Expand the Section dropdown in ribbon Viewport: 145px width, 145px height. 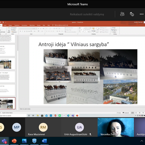pos(15,32)
